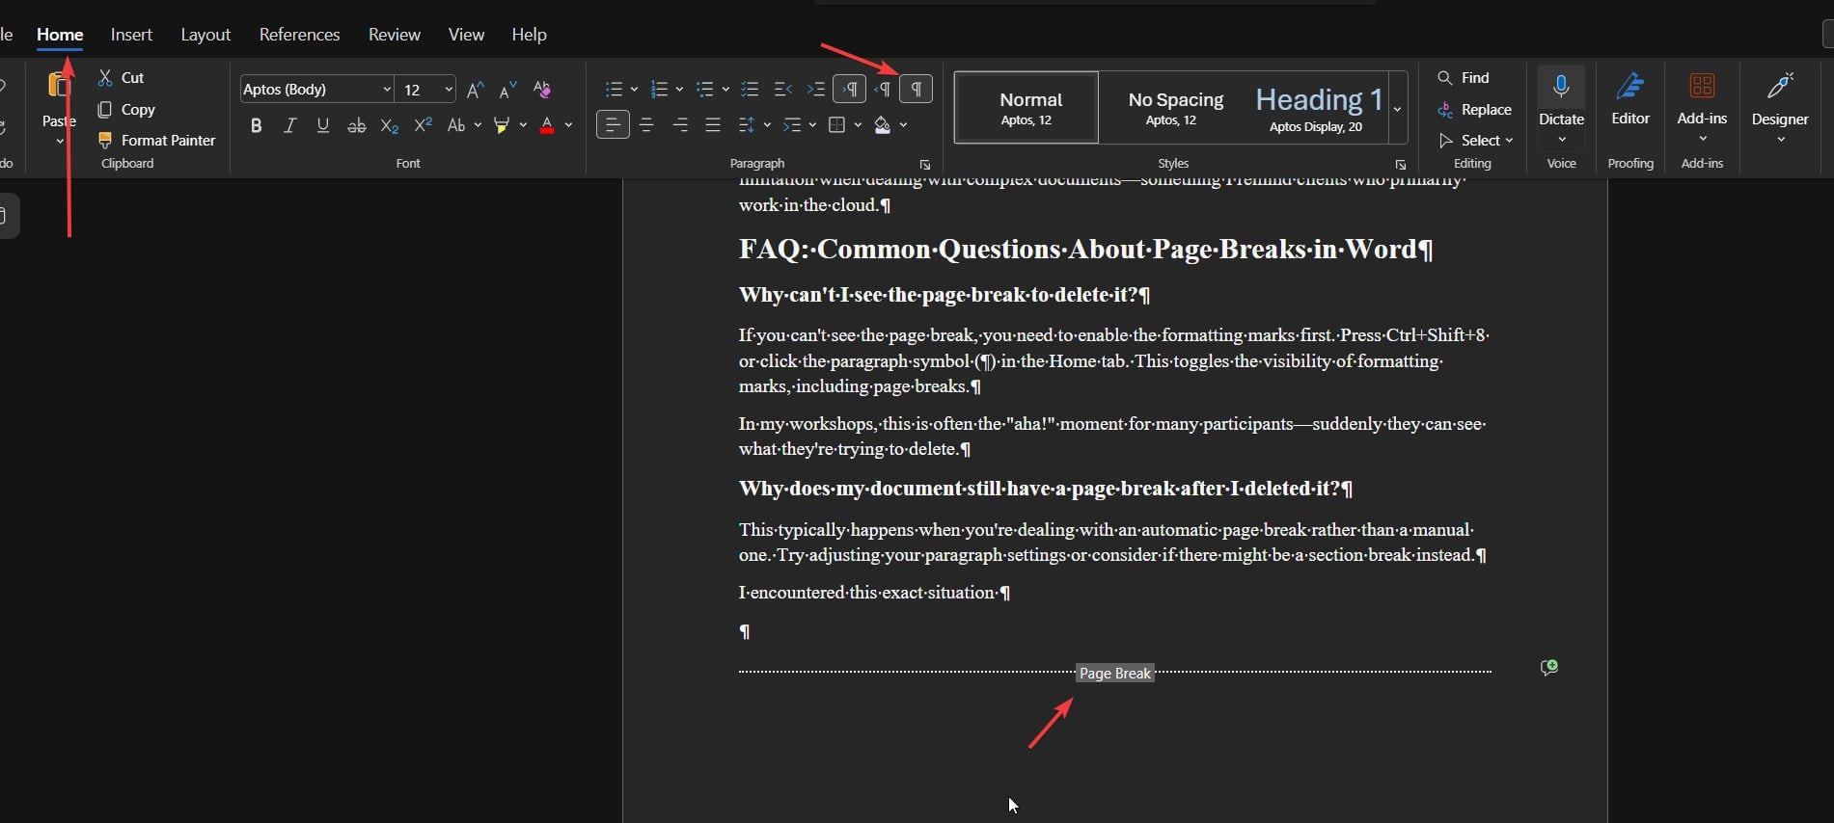Align the paragraph to the right
This screenshot has width=1834, height=823.
pos(680,125)
